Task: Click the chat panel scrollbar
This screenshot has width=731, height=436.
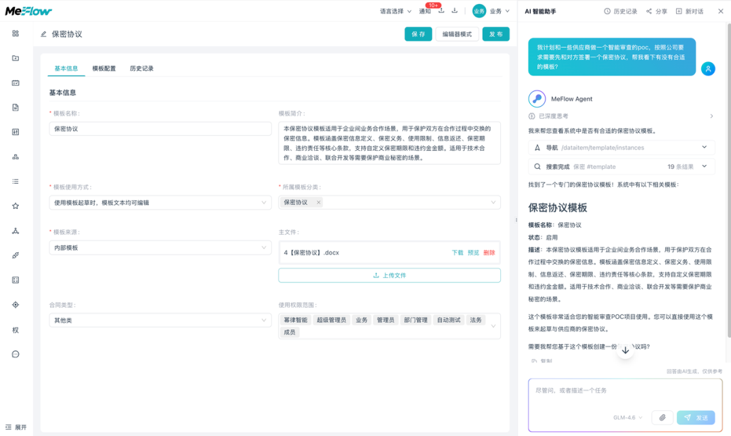Action: click(729, 179)
